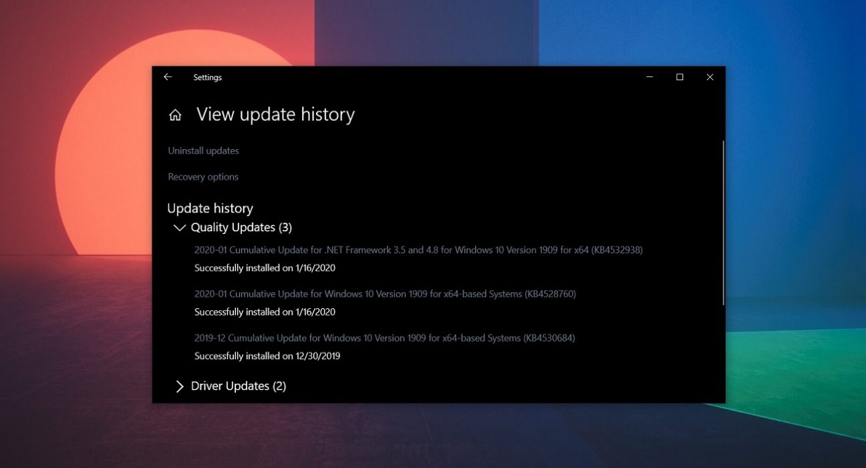Click the Settings title in the title bar

click(207, 78)
